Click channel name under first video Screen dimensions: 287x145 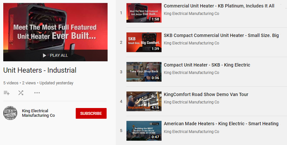191,14
